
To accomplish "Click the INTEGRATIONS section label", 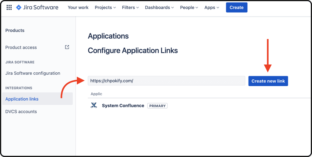I will click(x=19, y=88).
